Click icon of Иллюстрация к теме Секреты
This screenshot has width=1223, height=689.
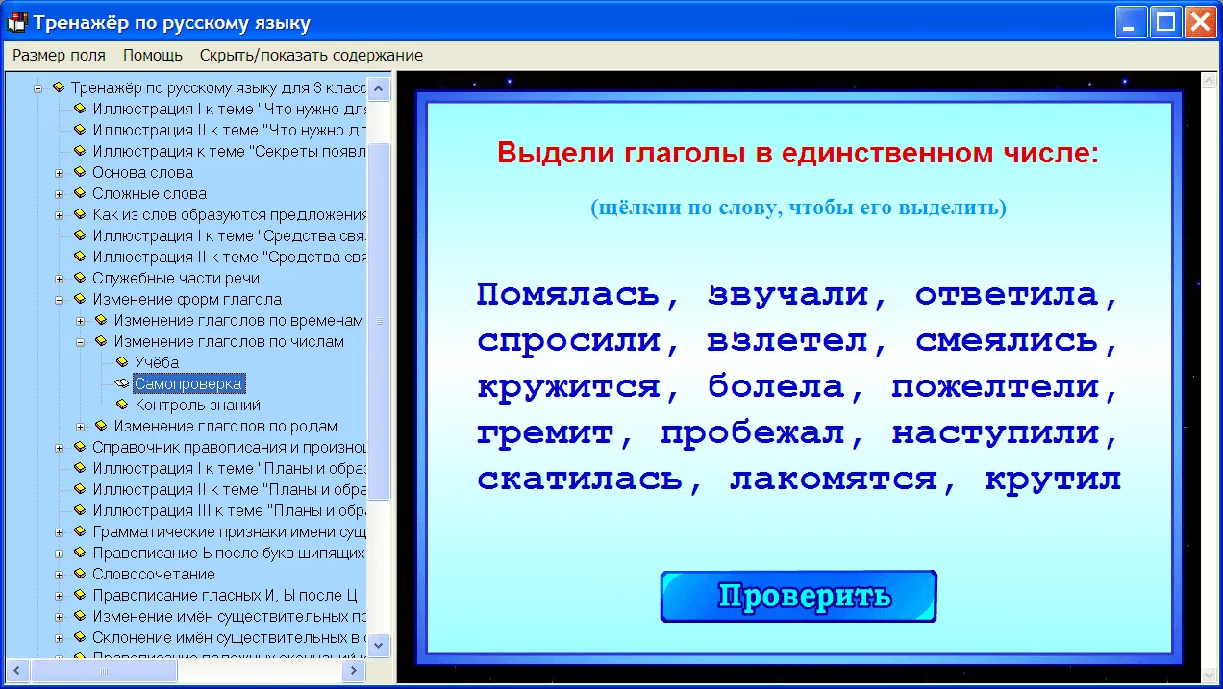pyautogui.click(x=79, y=151)
